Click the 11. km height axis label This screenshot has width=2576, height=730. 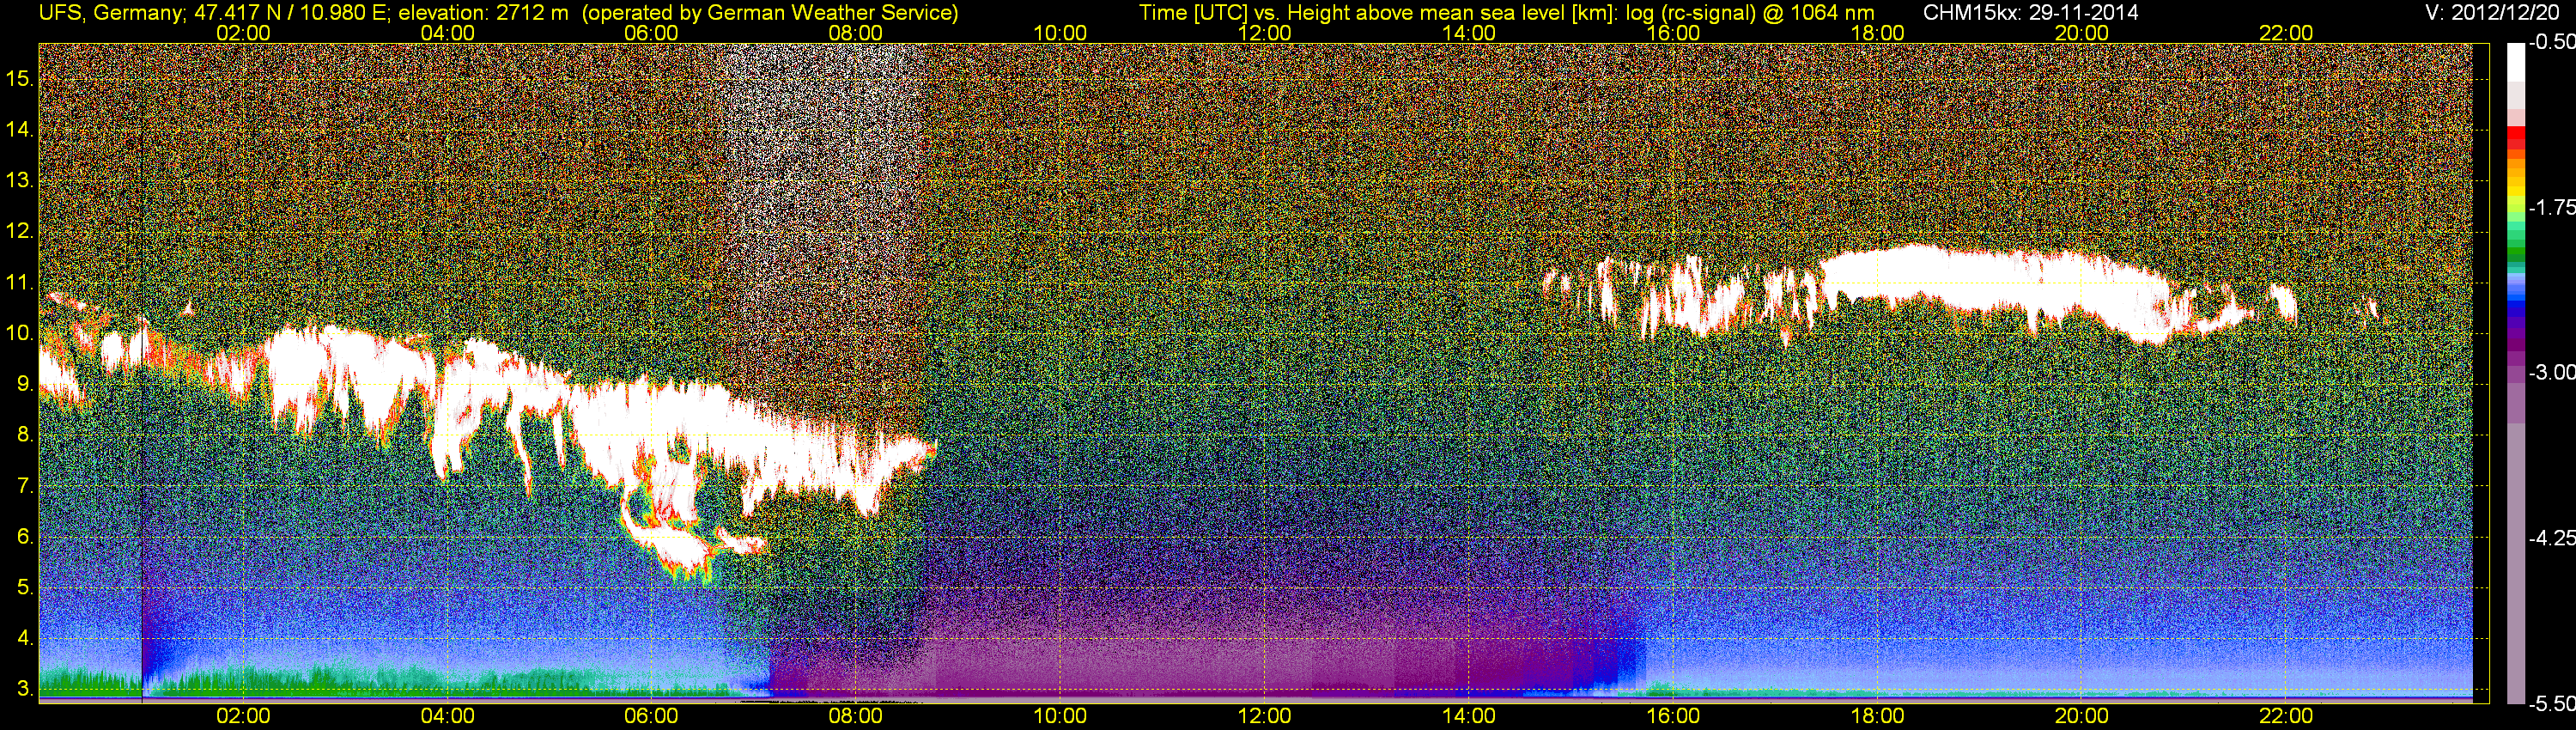[20, 283]
